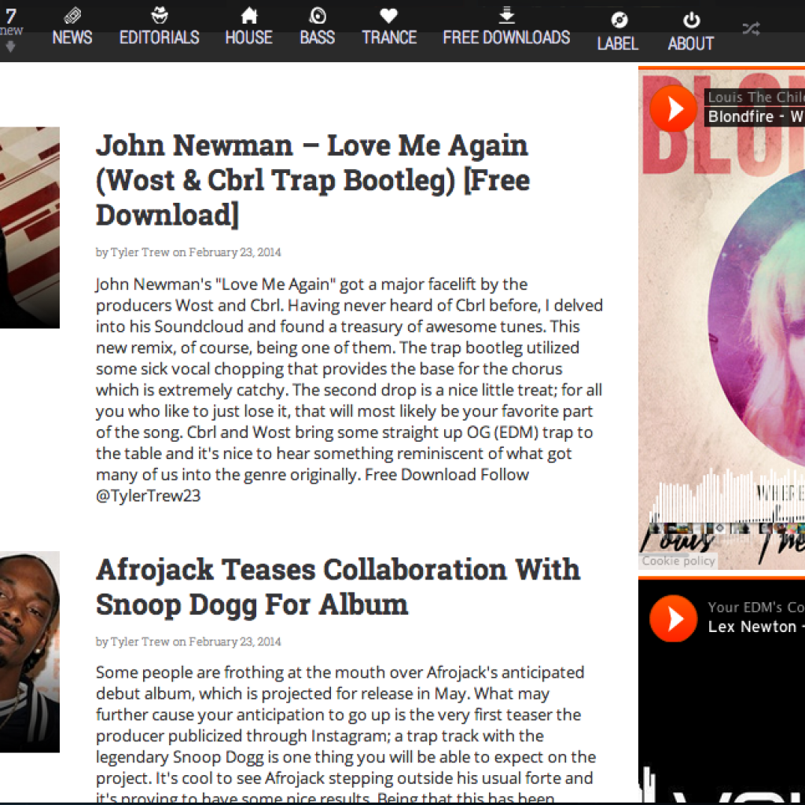Play the Lex Newton SoundCloud track
805x805 pixels.
click(x=673, y=619)
